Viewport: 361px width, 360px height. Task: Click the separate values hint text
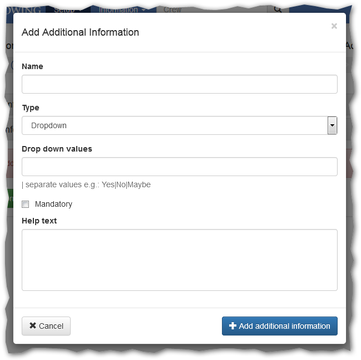[86, 185]
